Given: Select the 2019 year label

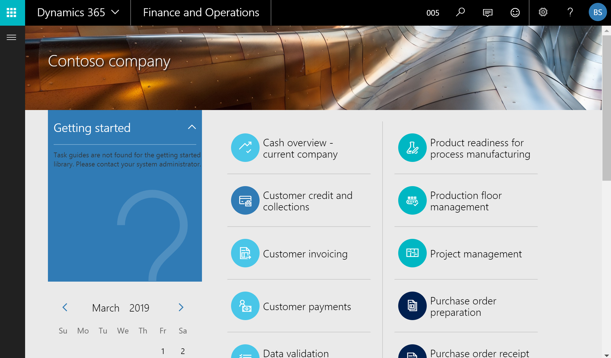Looking at the screenshot, I should click(139, 308).
